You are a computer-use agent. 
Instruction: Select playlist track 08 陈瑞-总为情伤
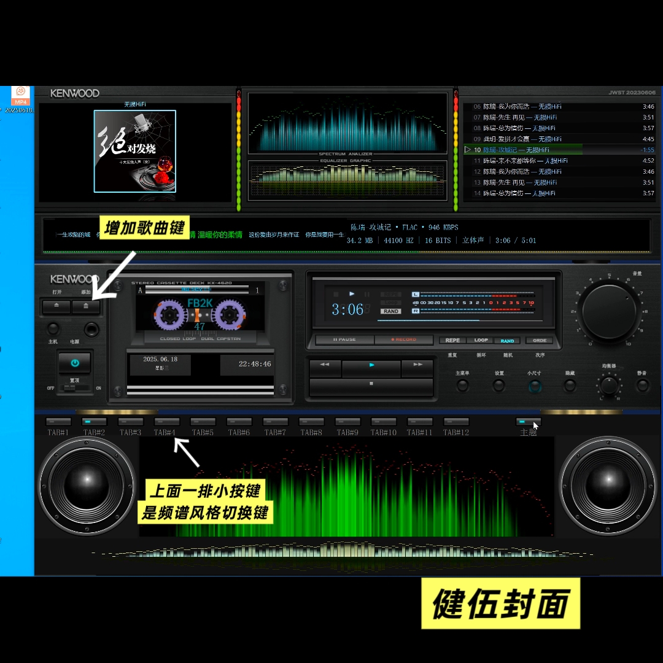click(559, 128)
